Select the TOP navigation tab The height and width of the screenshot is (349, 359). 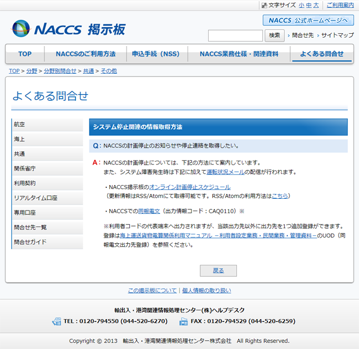(x=25, y=54)
